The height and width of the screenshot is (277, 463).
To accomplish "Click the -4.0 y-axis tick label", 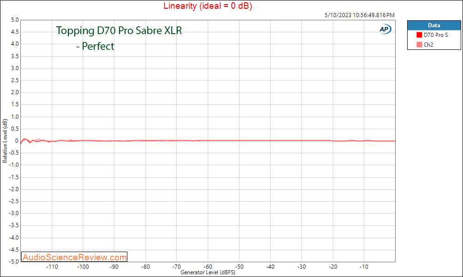I will coord(13,238).
